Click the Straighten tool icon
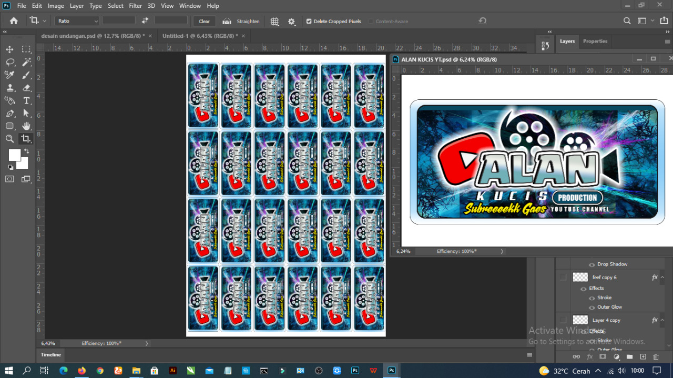Viewport: 673px width, 378px height. pyautogui.click(x=227, y=21)
